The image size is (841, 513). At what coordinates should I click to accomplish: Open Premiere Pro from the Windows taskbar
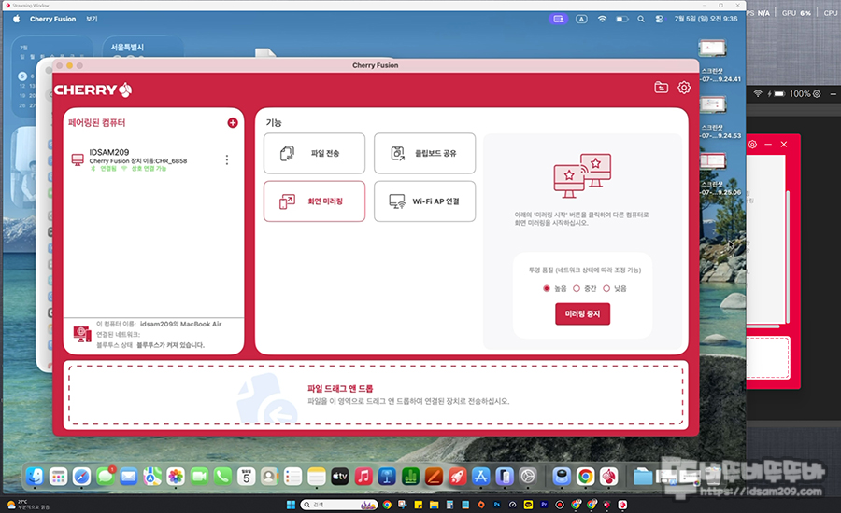coord(544,505)
